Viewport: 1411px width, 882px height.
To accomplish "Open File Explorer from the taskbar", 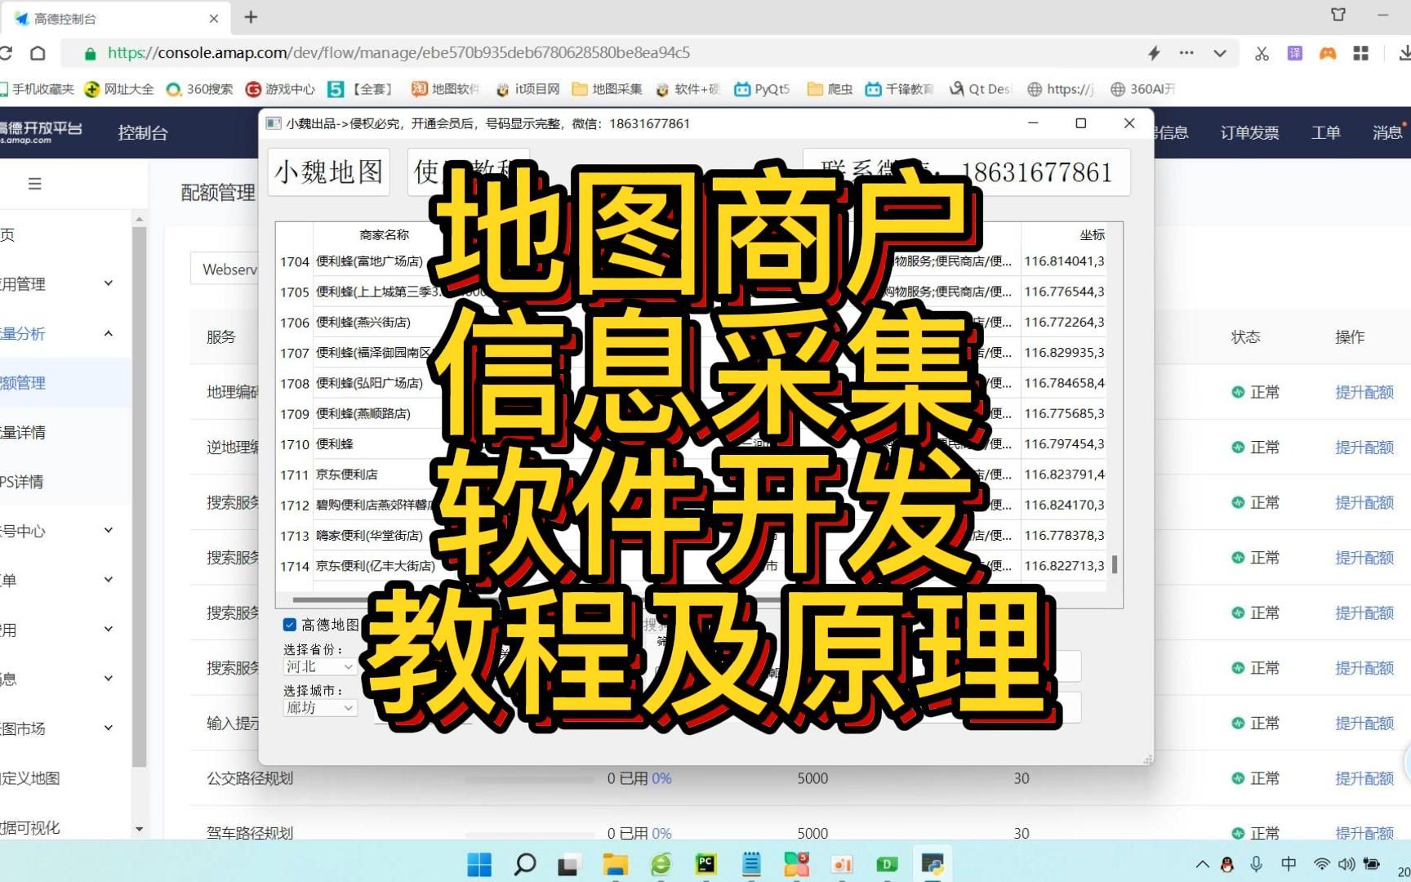I will pyautogui.click(x=615, y=864).
